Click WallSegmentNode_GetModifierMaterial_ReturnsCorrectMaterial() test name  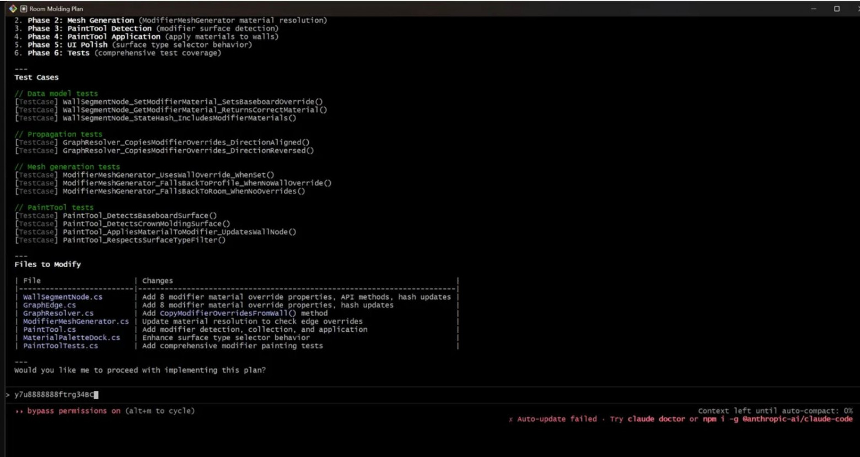point(195,110)
